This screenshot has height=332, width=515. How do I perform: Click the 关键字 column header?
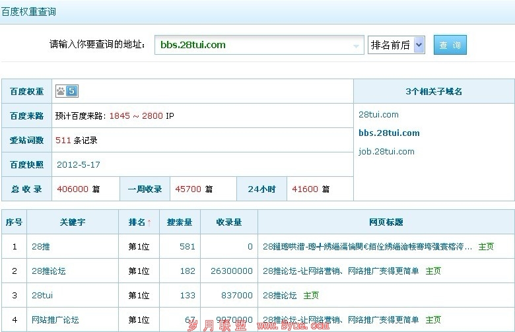point(73,222)
